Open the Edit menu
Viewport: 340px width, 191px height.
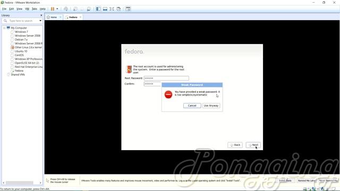point(11,9)
